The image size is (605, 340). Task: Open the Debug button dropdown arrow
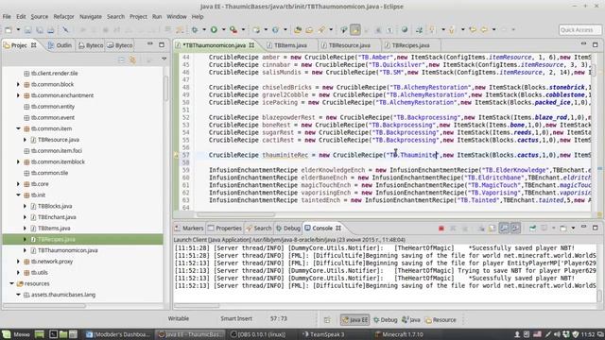(x=204, y=29)
